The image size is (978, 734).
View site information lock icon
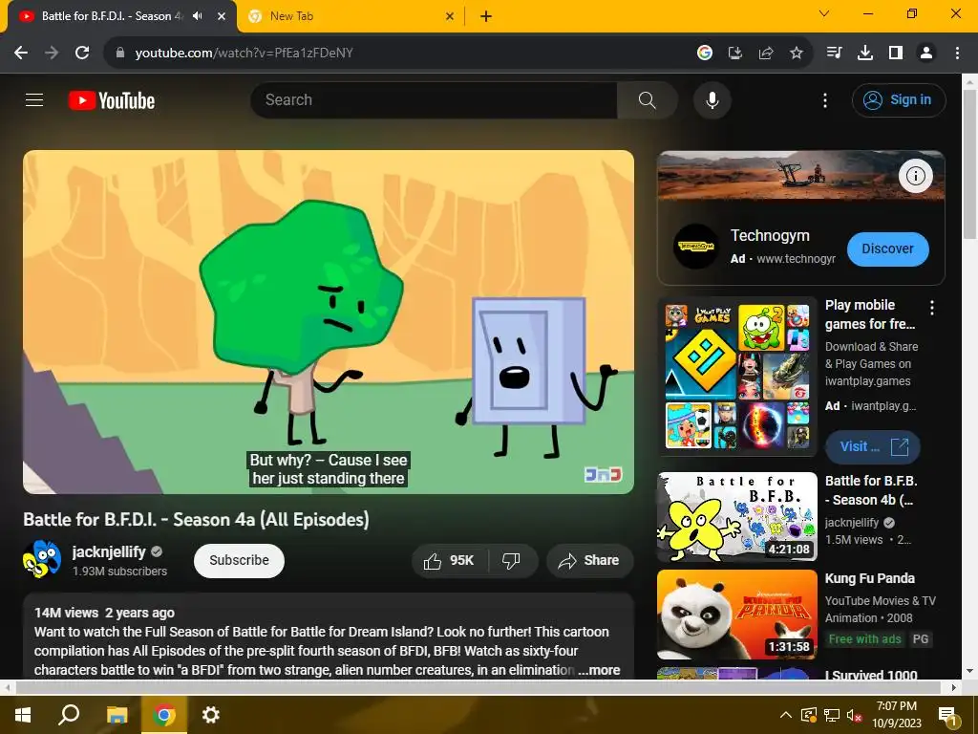(120, 53)
